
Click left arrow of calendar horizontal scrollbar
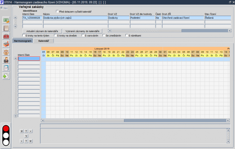(x=43, y=120)
